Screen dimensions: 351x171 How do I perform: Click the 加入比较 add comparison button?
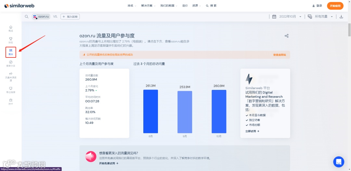point(70,17)
